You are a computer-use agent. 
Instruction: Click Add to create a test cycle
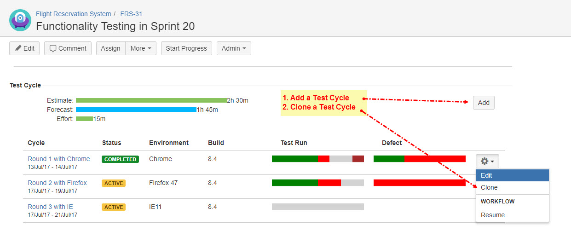(x=484, y=103)
